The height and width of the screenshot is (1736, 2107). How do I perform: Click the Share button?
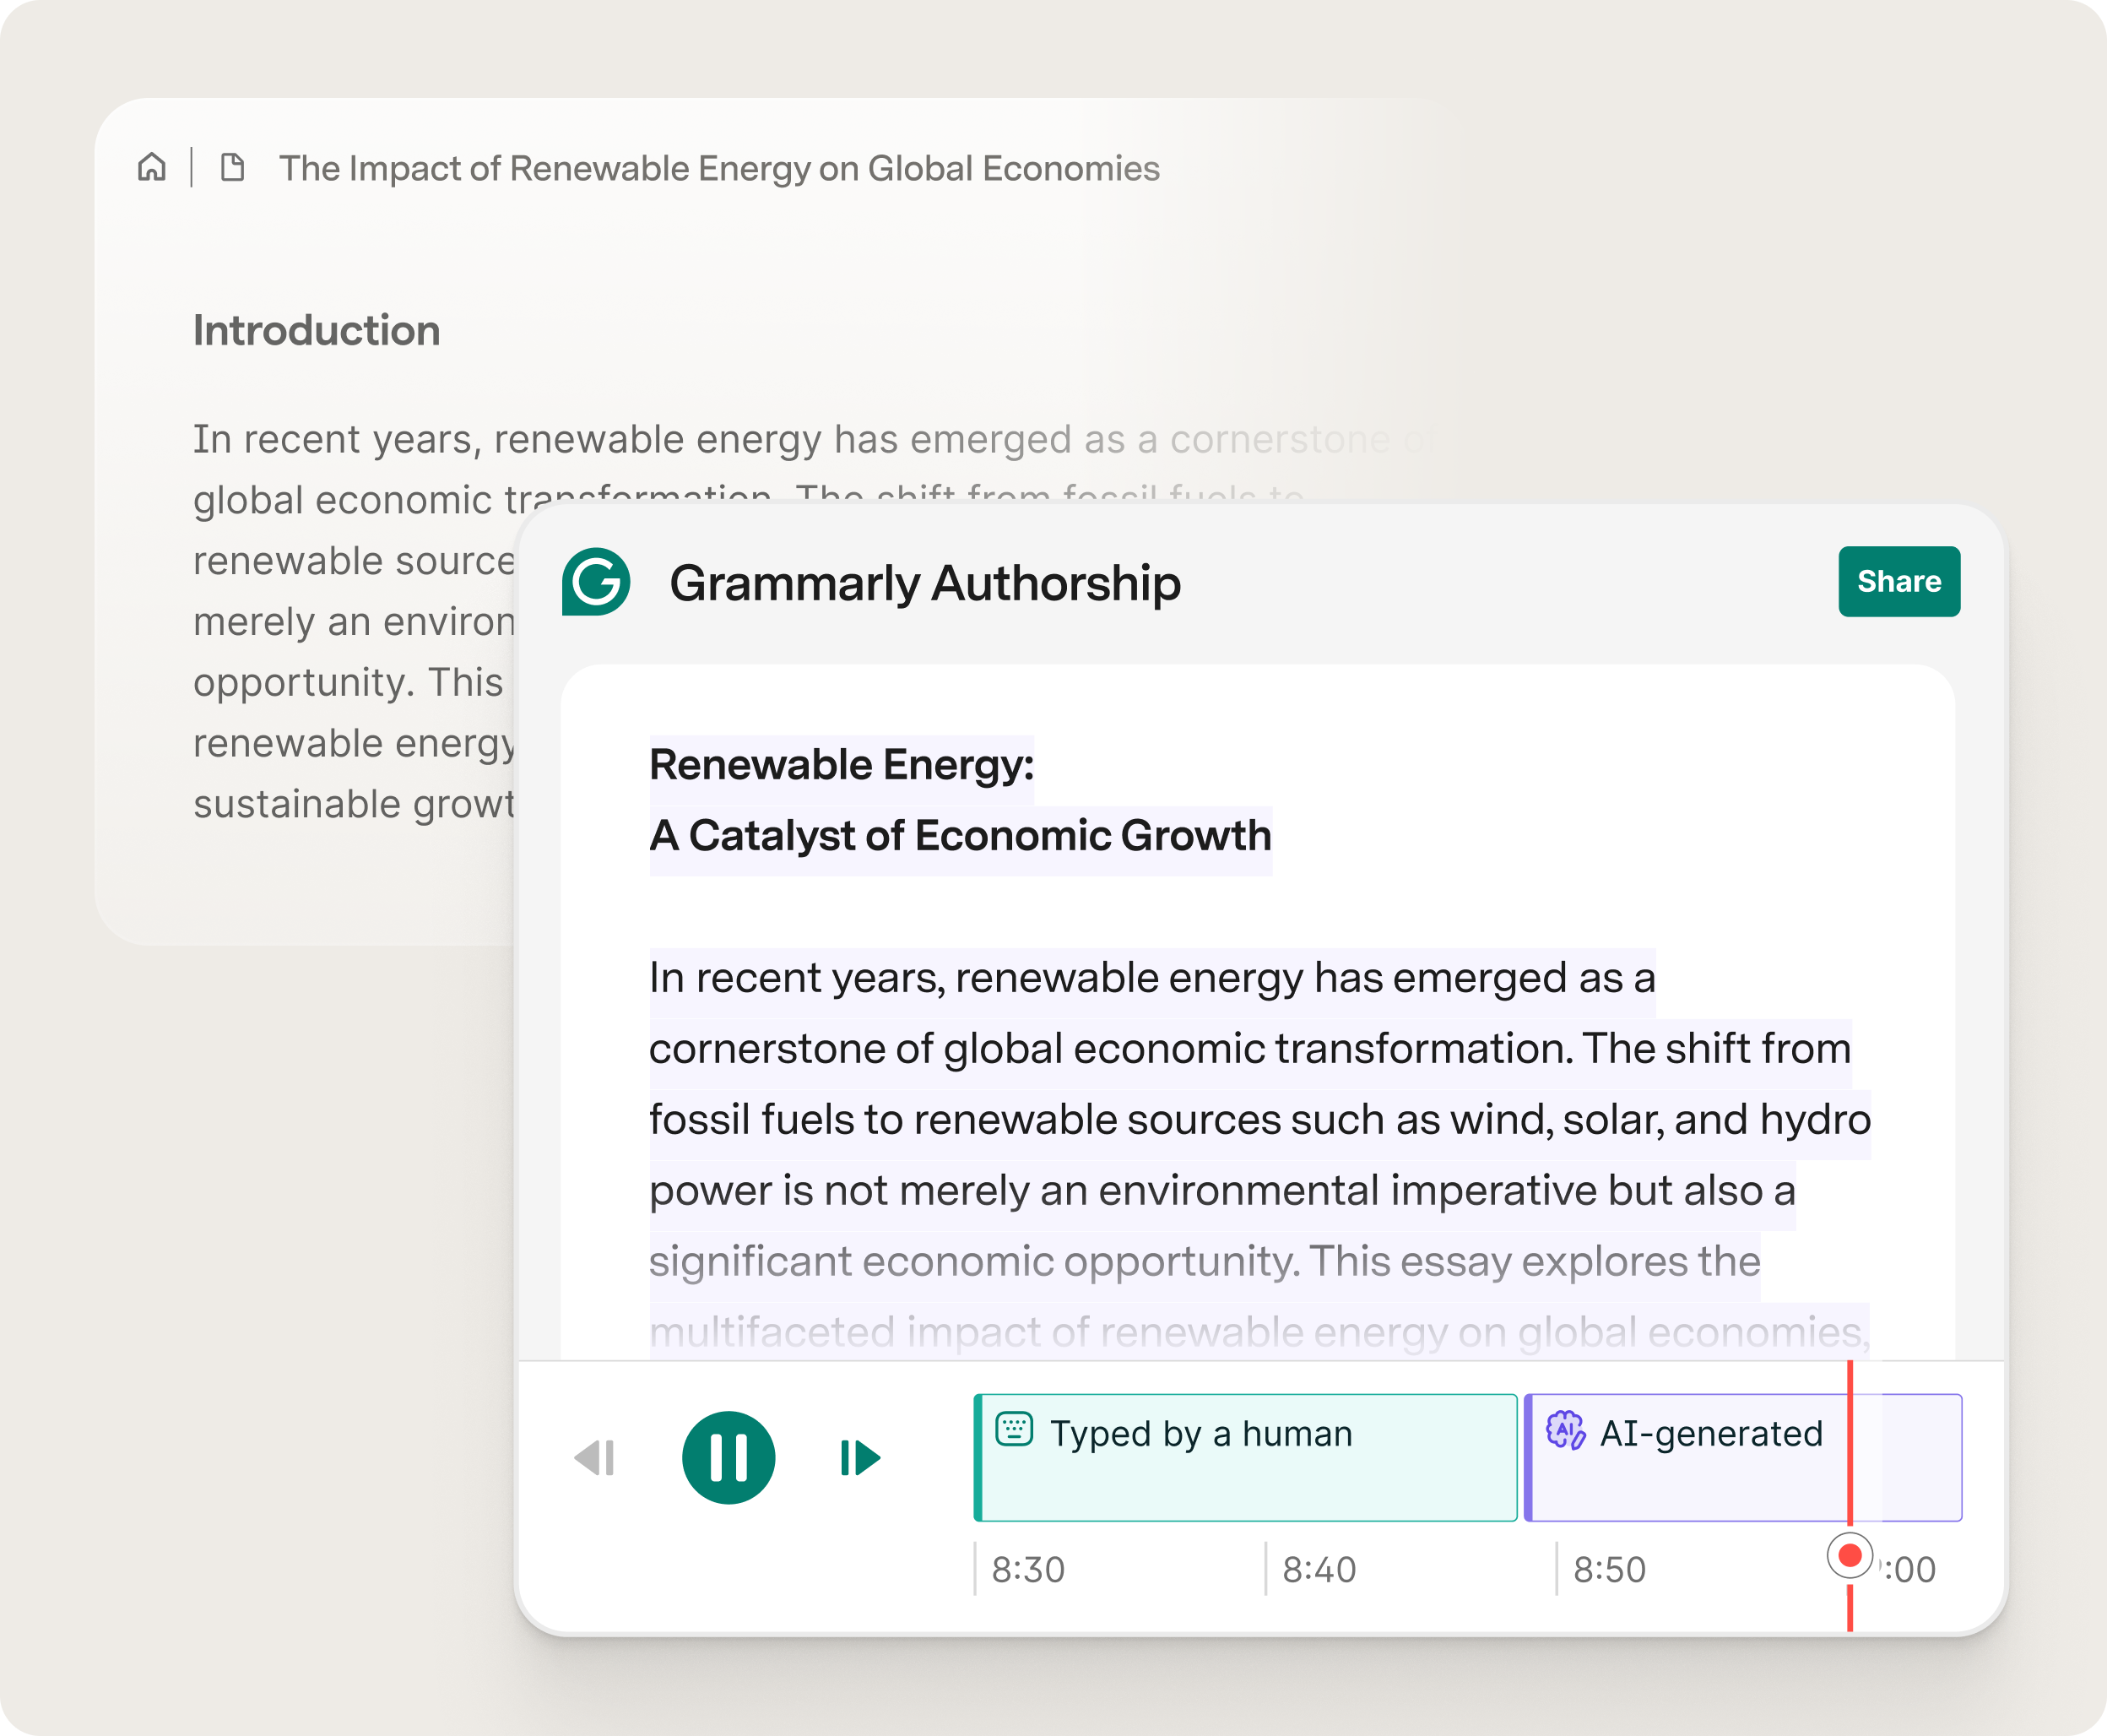[x=1899, y=581]
